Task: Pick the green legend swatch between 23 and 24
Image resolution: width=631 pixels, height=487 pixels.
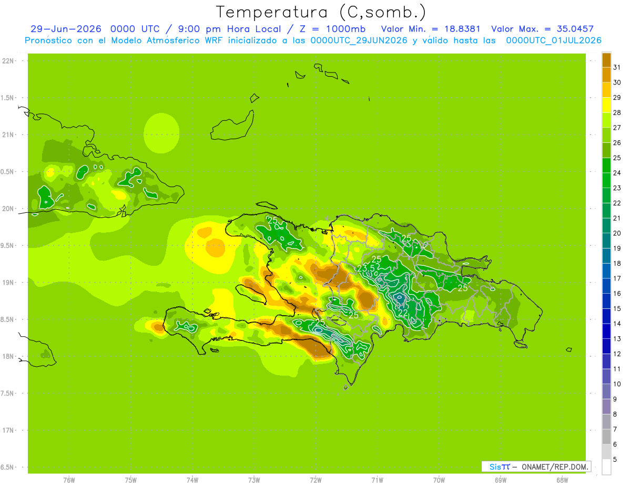Action: tap(606, 180)
